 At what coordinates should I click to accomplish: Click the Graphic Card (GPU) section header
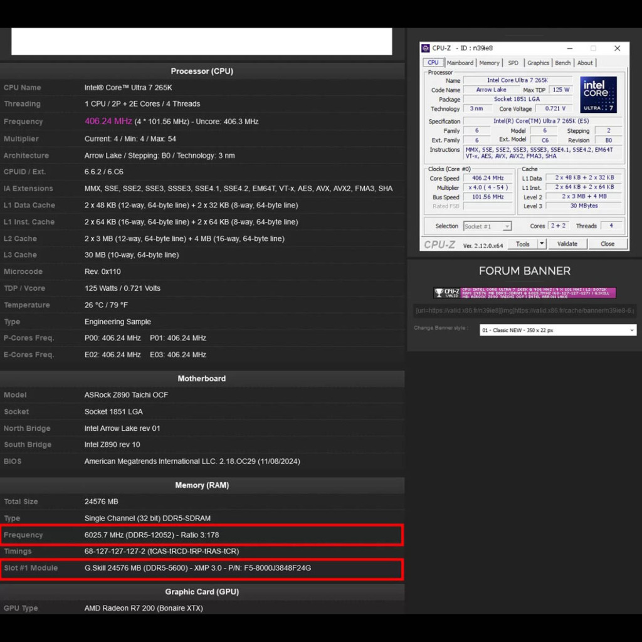(202, 592)
